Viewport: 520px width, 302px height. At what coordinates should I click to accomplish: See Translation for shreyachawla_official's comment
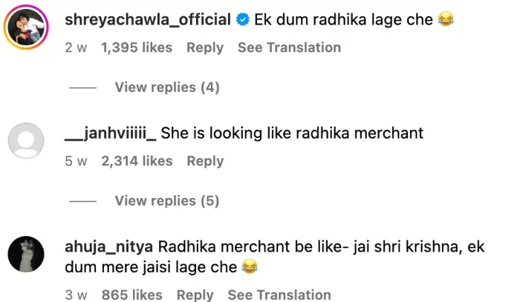(x=289, y=47)
